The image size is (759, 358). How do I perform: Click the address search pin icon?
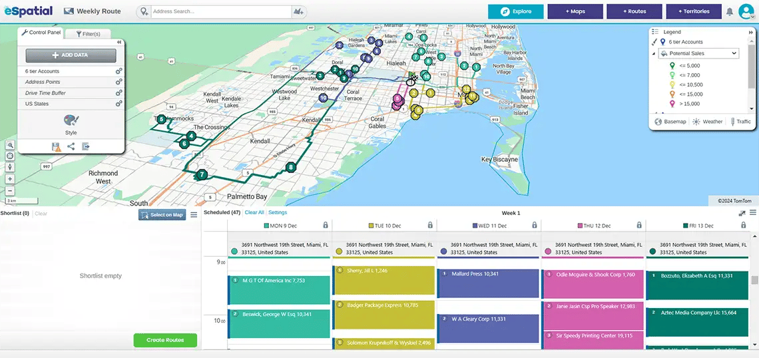click(143, 11)
